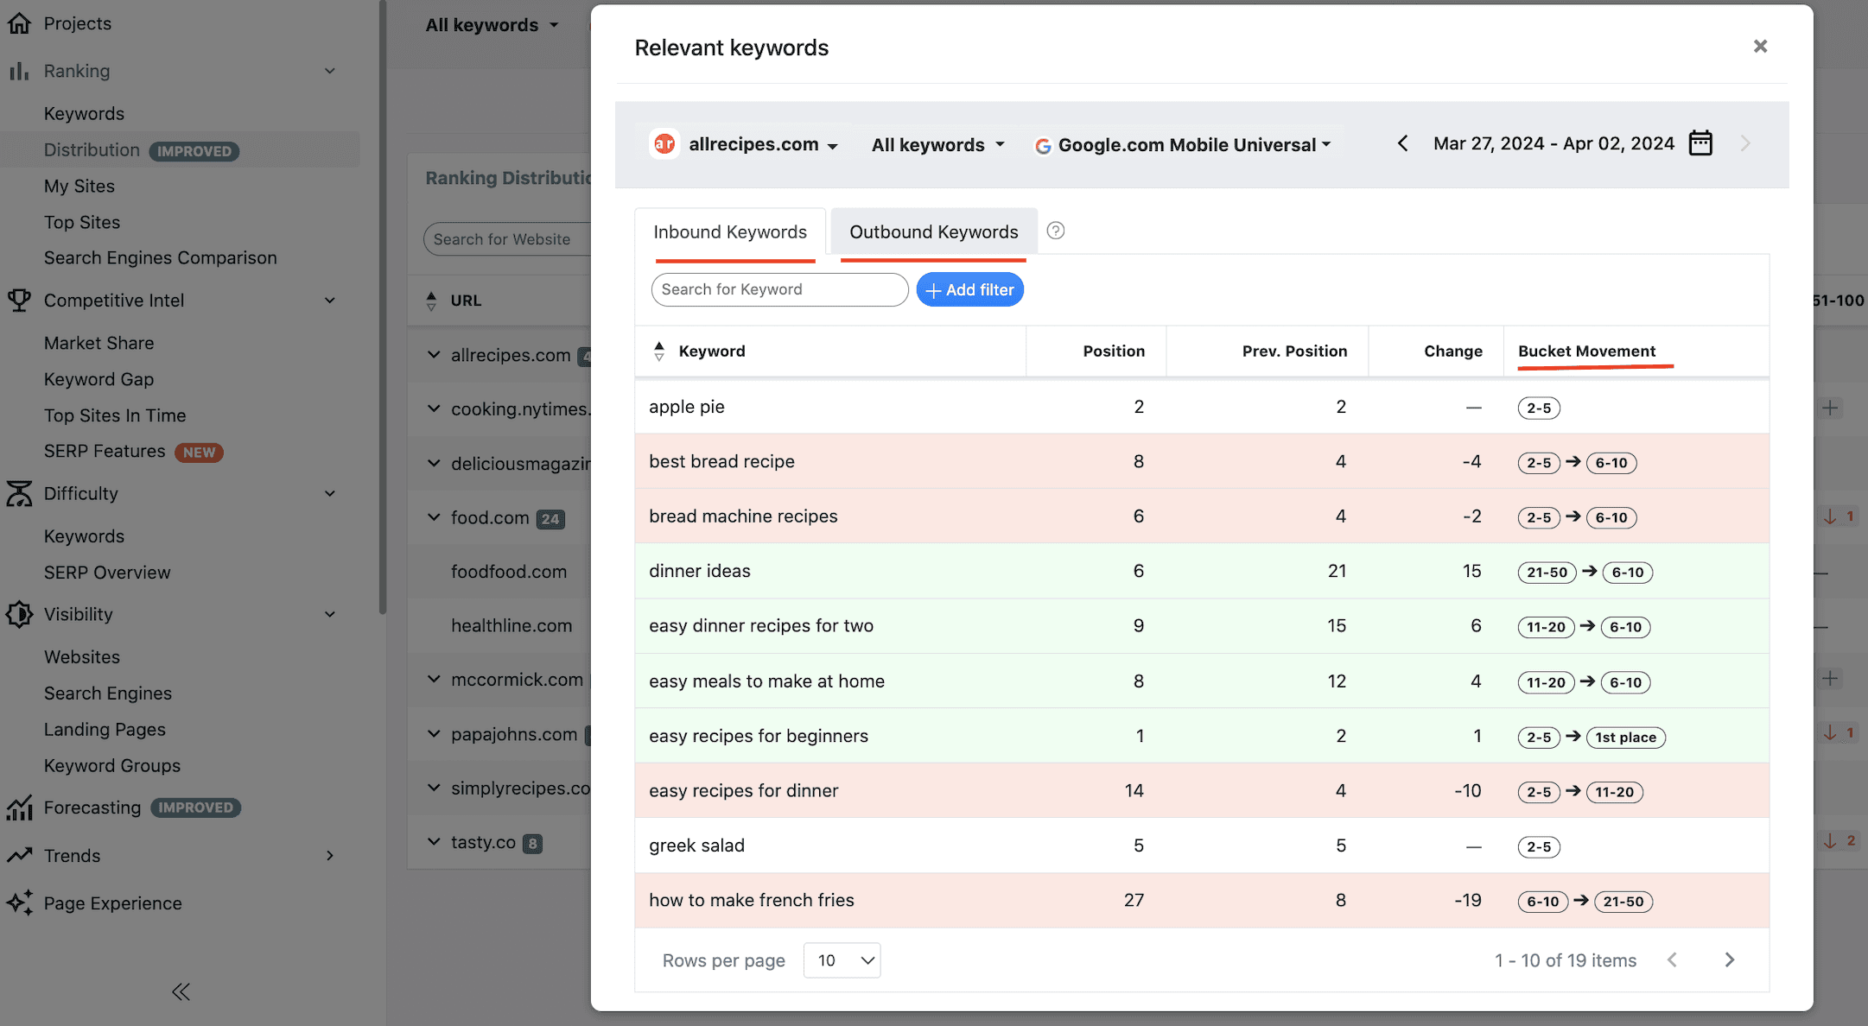Open All keywords dropdown in page header
Image resolution: width=1868 pixels, height=1026 pixels.
492,25
